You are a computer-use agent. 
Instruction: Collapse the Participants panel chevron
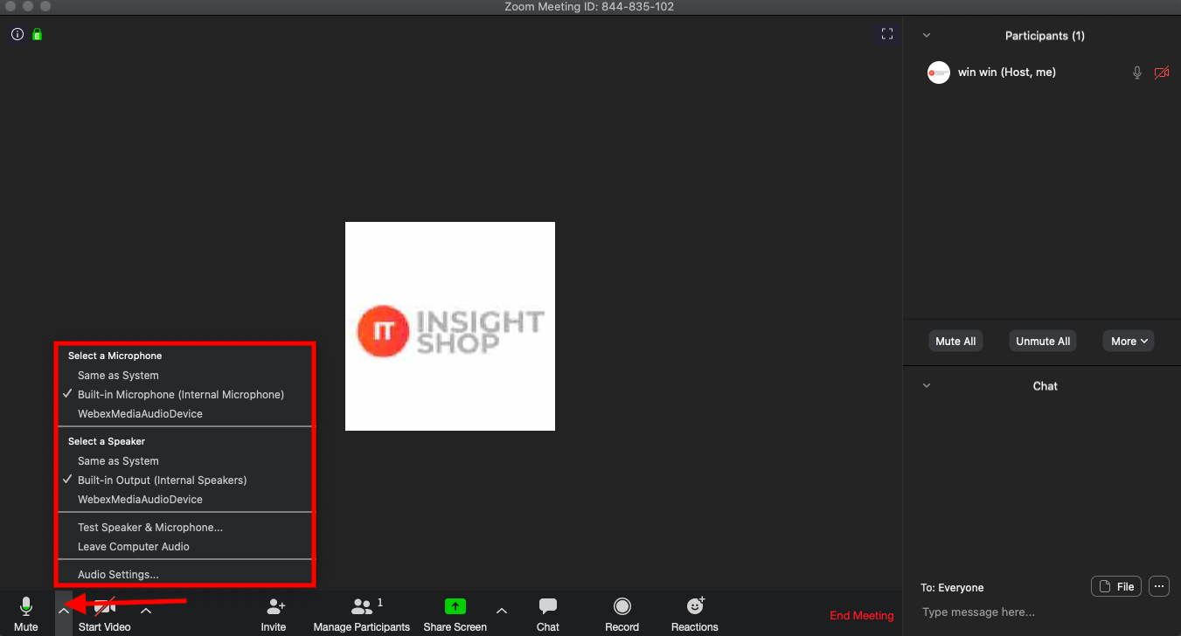click(x=927, y=36)
